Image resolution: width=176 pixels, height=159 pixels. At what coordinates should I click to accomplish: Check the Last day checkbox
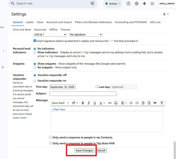(97, 87)
